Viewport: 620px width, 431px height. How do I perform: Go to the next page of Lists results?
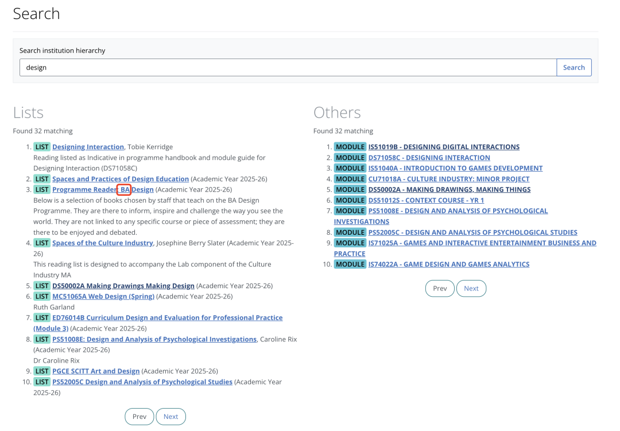tap(171, 417)
